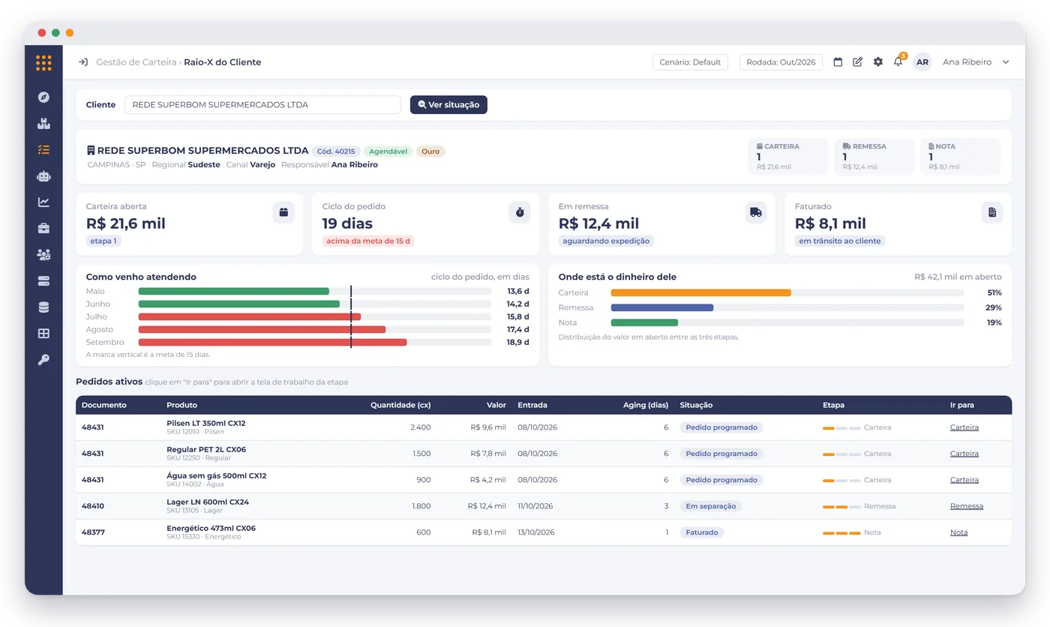The height and width of the screenshot is (627, 1050).
Task: Click the "Agendável" badge
Action: click(388, 151)
